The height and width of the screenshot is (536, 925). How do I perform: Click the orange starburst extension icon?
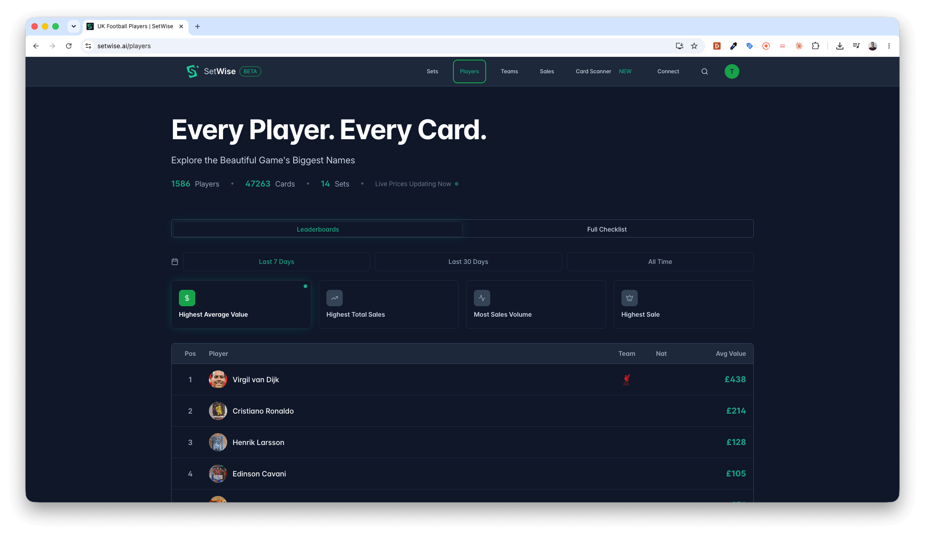(799, 46)
